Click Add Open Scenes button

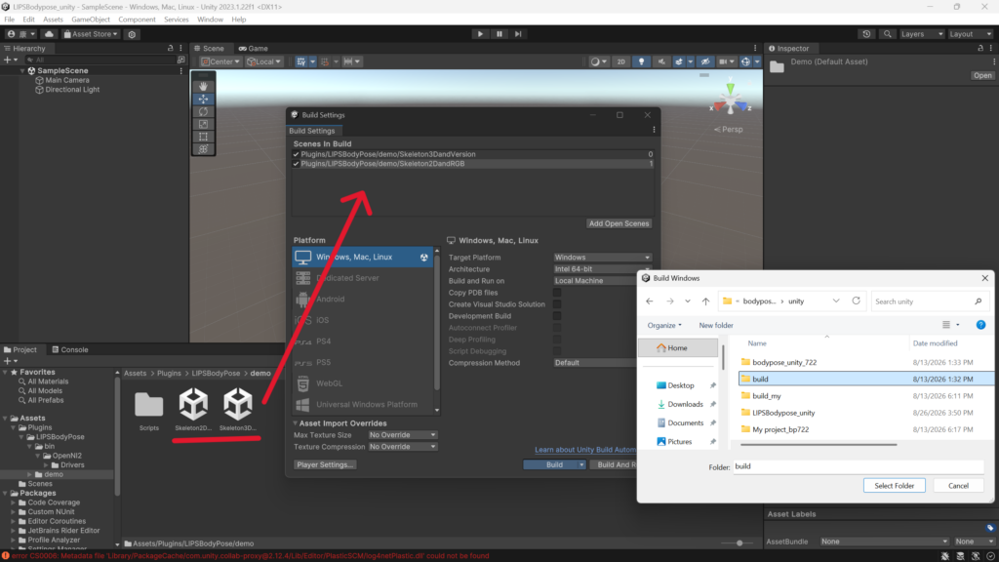pos(619,223)
